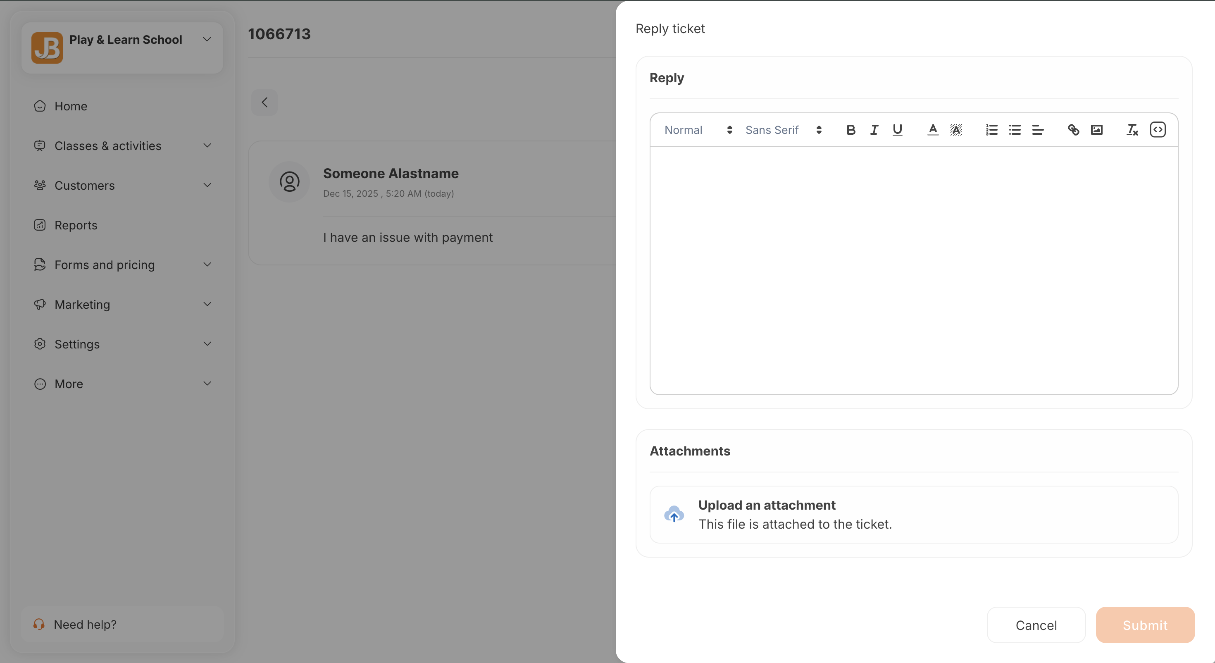The image size is (1215, 663).
Task: Open the Sans Serif font dropdown
Action: coord(783,130)
